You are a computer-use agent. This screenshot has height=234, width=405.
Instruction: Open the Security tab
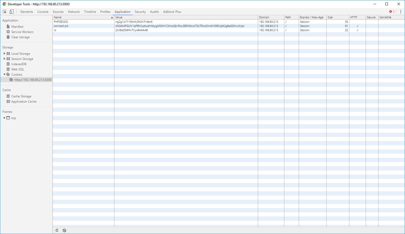(140, 12)
